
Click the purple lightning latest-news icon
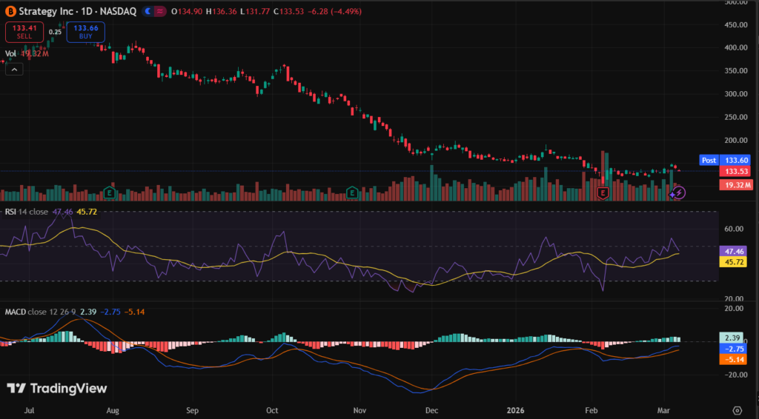[x=679, y=192]
